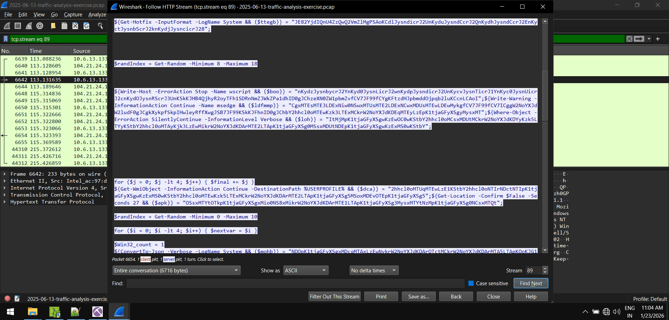Screen dimensions: 669x320
Task: Click the Filter Out This Stream button
Action: 334,296
